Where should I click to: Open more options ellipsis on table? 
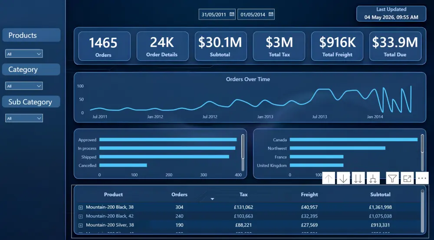pos(422,178)
